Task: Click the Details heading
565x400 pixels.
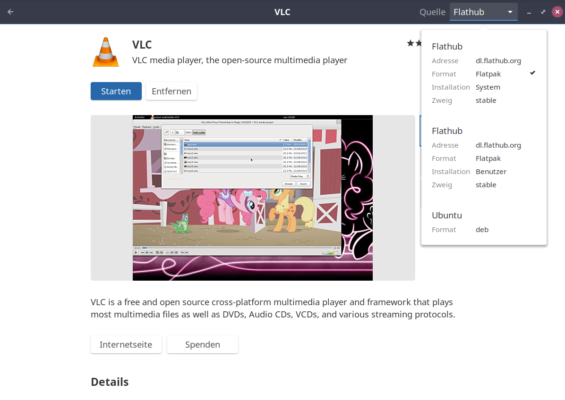Action: [110, 382]
